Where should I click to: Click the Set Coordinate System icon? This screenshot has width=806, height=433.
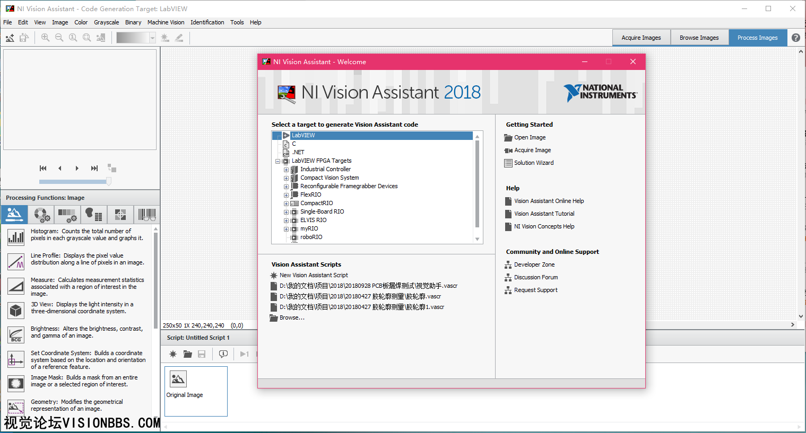point(16,359)
